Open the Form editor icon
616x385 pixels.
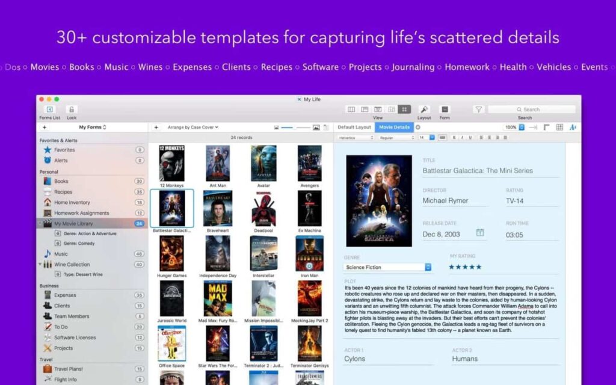444,109
